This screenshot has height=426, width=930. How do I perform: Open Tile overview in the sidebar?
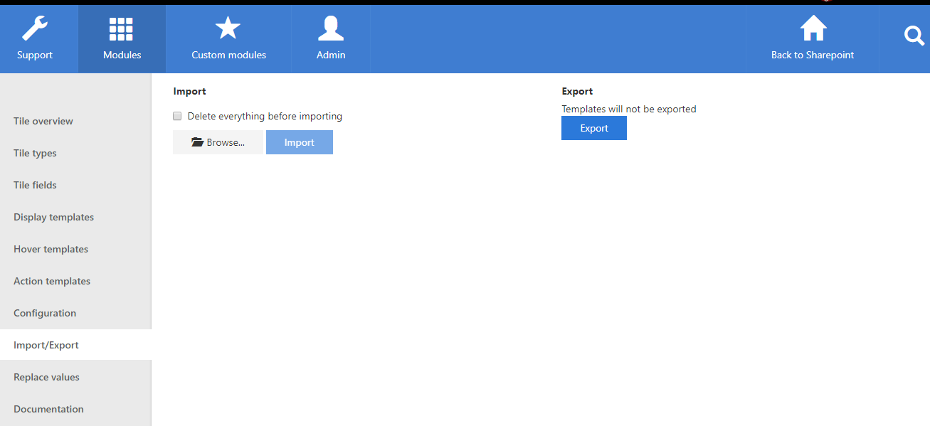43,121
